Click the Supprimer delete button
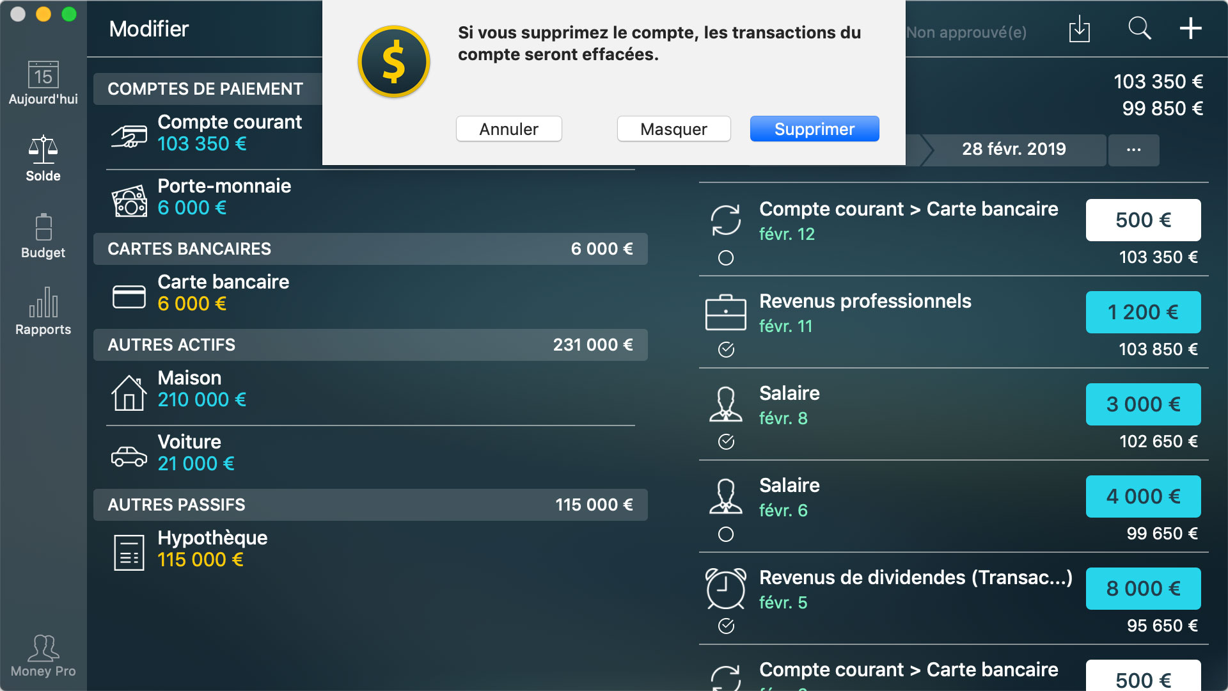1228x691 pixels. point(812,128)
